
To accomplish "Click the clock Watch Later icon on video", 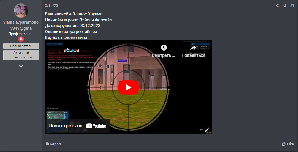I will click(x=164, y=48).
